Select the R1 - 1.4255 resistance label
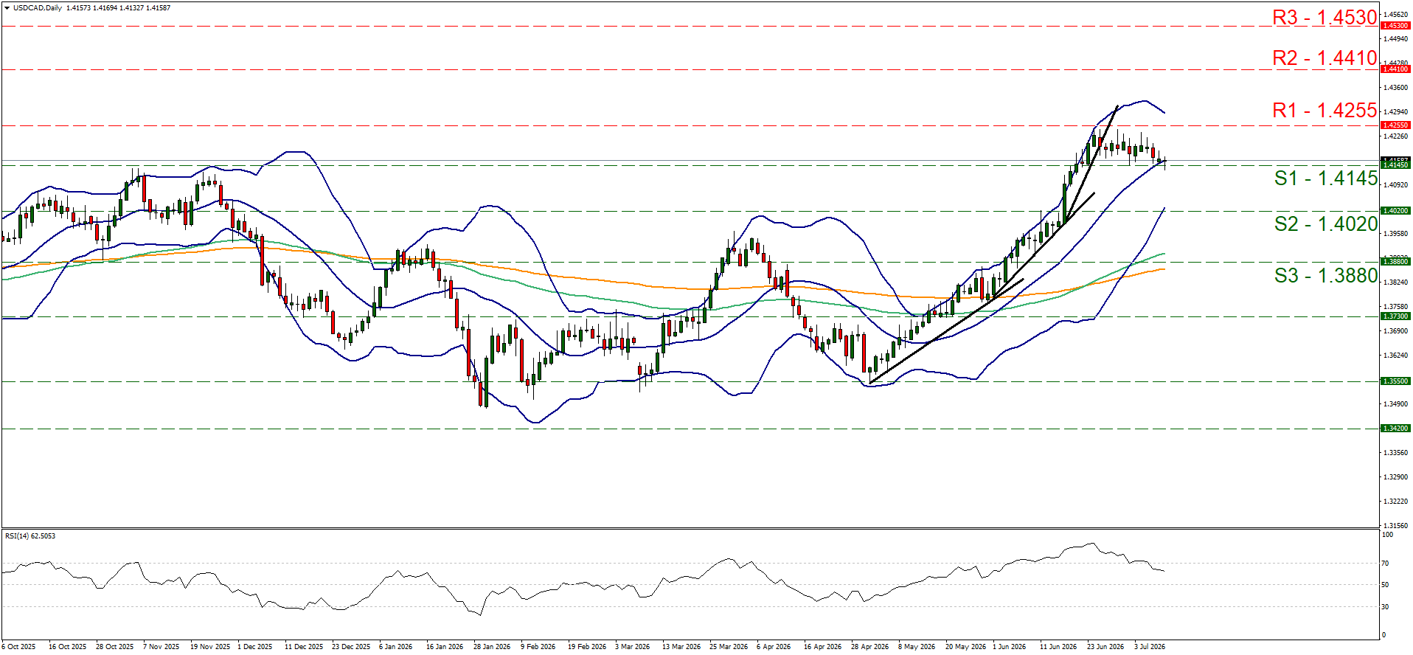Viewport: 1413px width, 655px height. pos(1325,110)
